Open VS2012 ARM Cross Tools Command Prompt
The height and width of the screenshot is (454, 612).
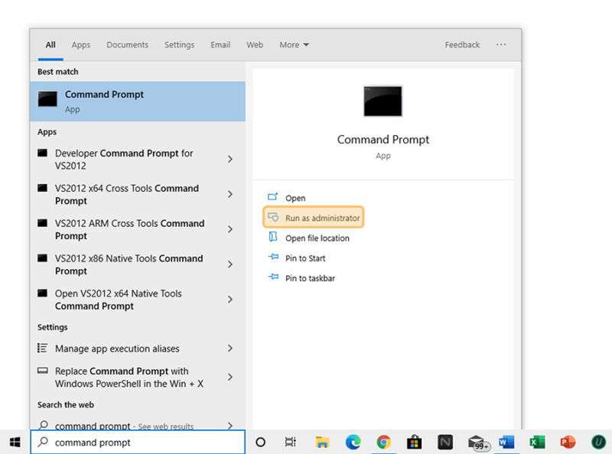pos(138,229)
